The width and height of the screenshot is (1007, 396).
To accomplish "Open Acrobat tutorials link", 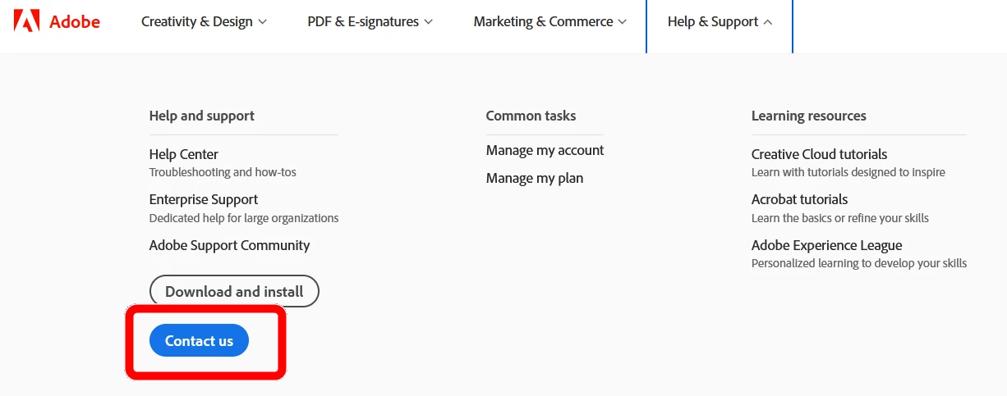I will (x=799, y=199).
